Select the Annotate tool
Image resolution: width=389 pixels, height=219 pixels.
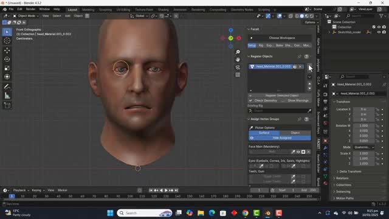[x=7, y=86]
